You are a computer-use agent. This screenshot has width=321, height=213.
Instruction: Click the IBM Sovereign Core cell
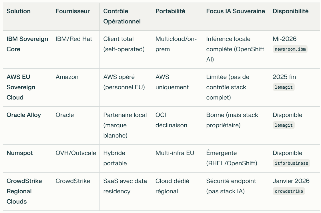click(27, 44)
